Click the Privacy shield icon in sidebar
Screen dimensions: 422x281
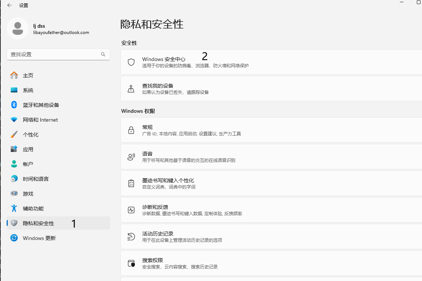click(x=14, y=223)
